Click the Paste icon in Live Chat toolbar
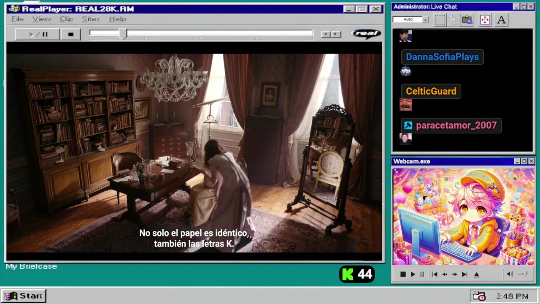540x304 pixels. (467, 19)
